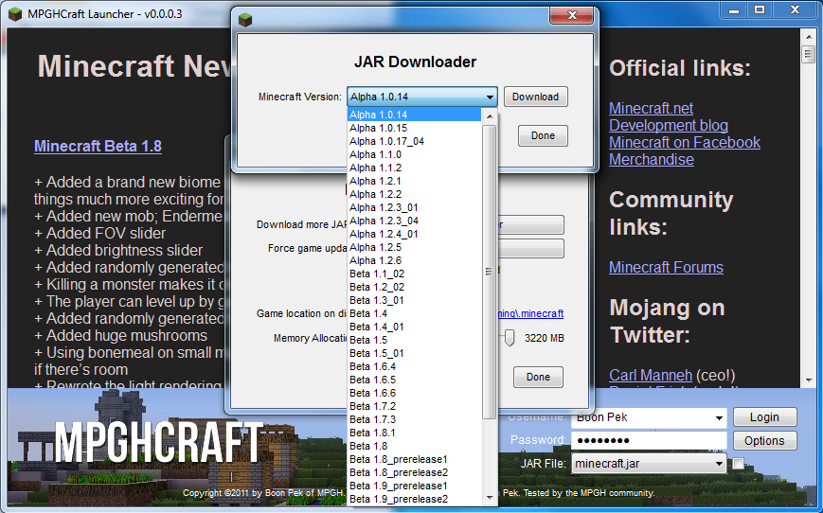This screenshot has width=823, height=513.
Task: Click the Memory Allocation slider handle
Action: tap(509, 338)
